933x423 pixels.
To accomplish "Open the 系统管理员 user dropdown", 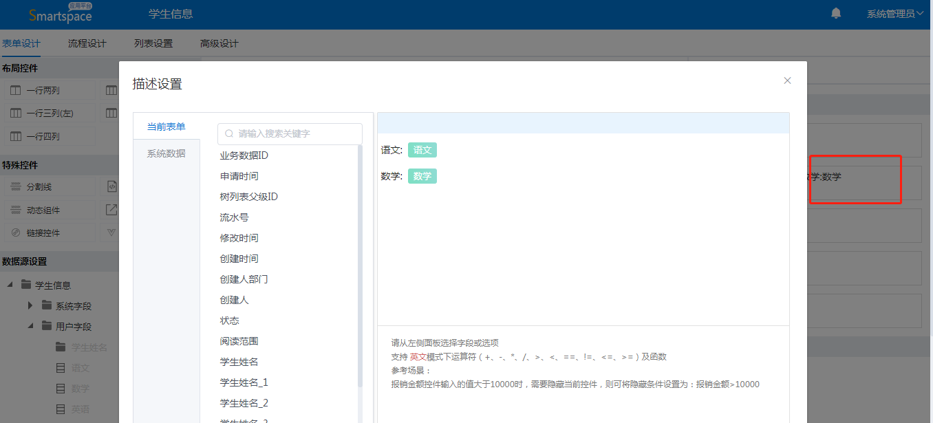I will tap(894, 14).
